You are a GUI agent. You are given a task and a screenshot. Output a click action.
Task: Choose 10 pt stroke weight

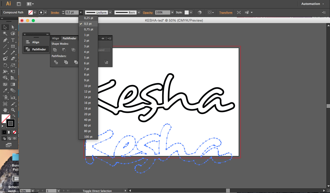coord(88,86)
